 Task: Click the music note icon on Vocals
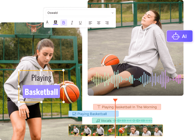[x=98, y=121]
